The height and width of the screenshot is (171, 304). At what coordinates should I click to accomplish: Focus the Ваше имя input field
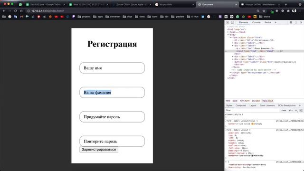(112, 68)
